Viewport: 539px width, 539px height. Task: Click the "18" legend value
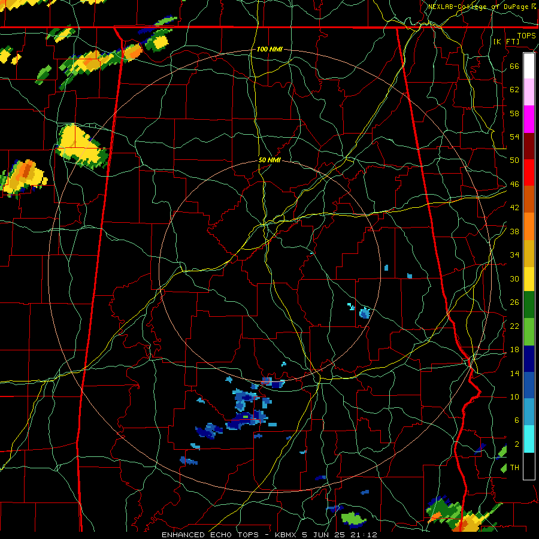pyautogui.click(x=514, y=350)
